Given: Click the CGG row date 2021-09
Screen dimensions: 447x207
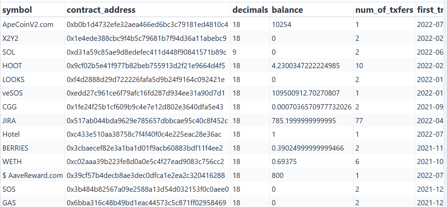Looking at the screenshot, I should (430, 107).
